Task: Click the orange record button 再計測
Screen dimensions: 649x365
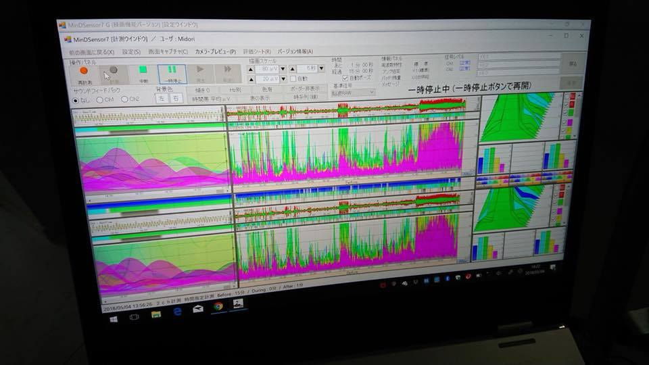Action: pos(84,72)
